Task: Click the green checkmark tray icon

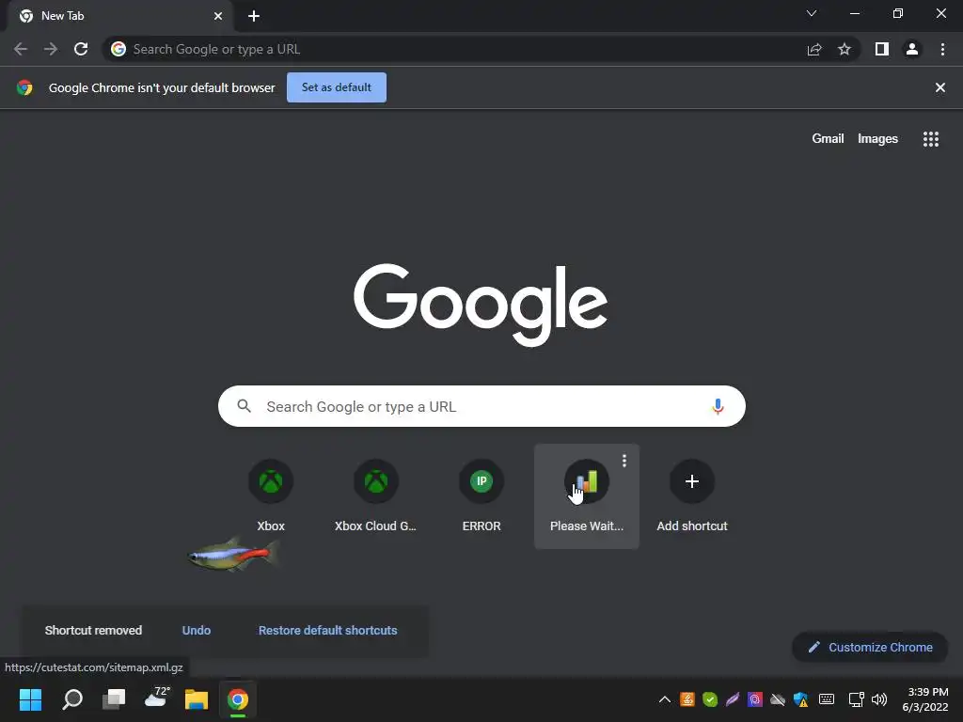Action: coord(710,699)
